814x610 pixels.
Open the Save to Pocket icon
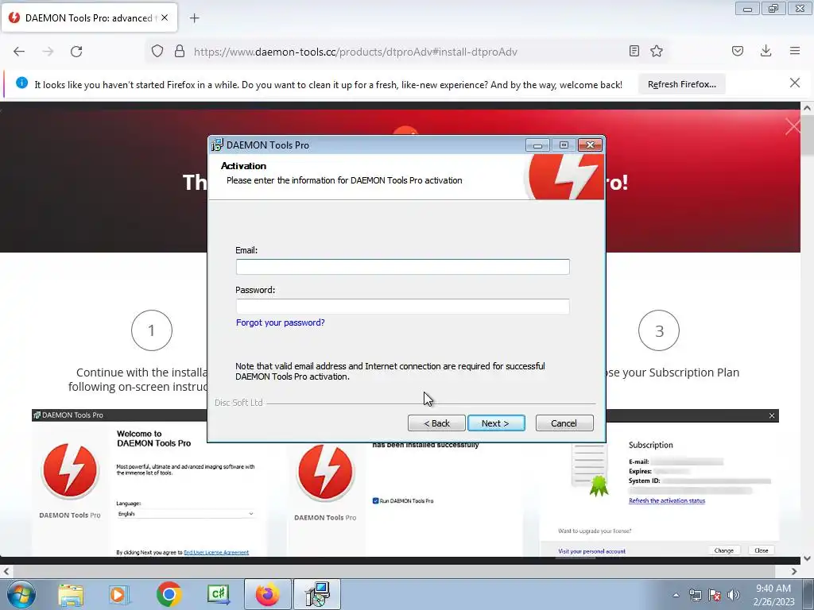[738, 51]
